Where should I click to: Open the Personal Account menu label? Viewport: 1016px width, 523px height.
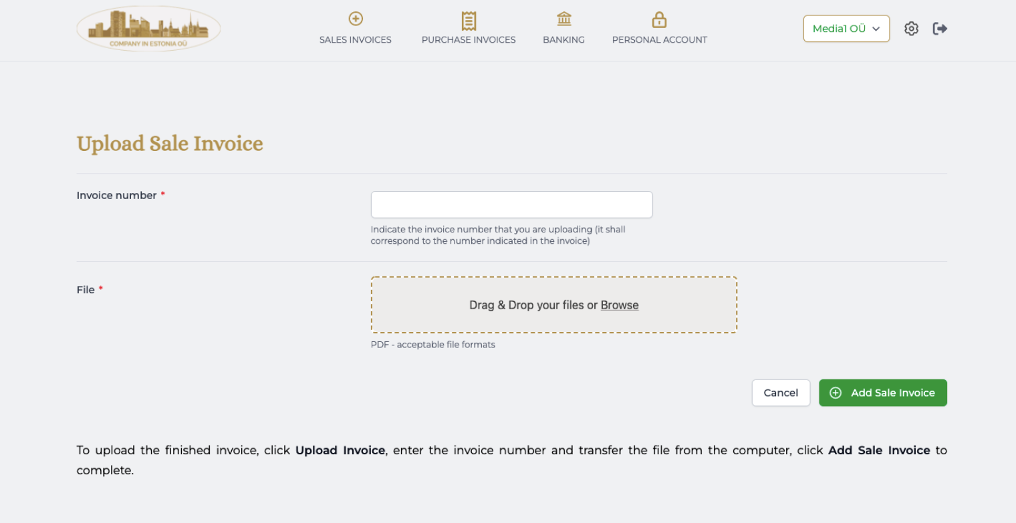coord(659,40)
